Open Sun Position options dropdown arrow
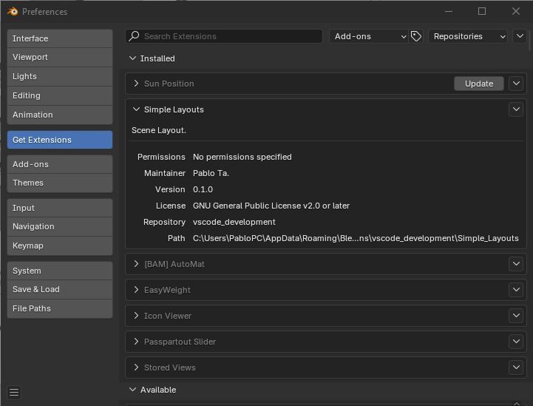Image resolution: width=533 pixels, height=406 pixels. [516, 84]
